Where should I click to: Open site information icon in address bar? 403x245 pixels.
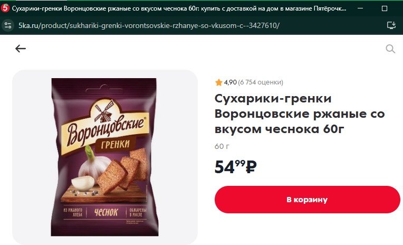pos(8,25)
